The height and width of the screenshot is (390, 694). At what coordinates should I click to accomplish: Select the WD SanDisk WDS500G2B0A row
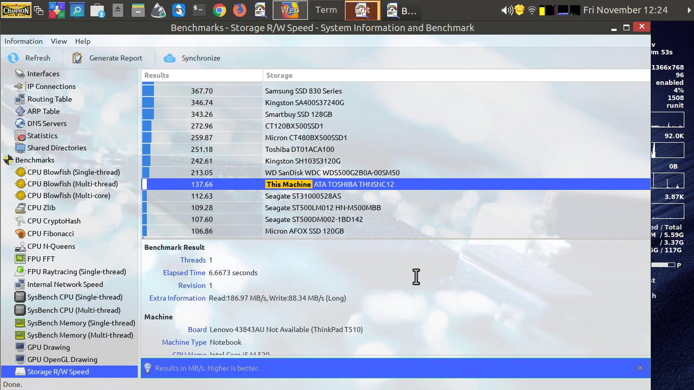point(396,173)
